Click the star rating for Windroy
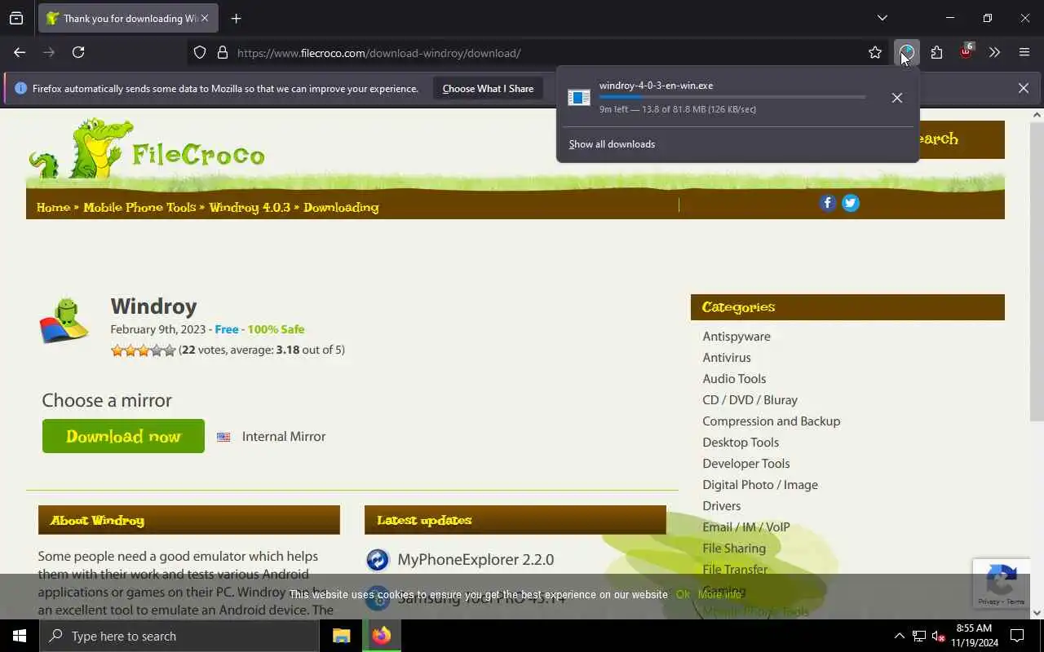This screenshot has height=652, width=1044. coord(143,350)
